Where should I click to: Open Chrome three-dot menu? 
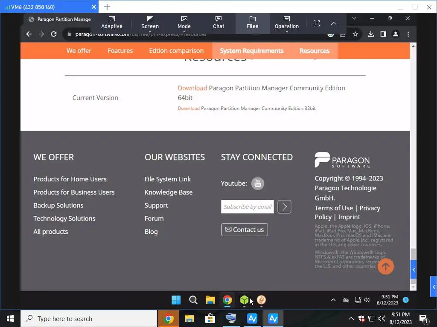pos(408,34)
